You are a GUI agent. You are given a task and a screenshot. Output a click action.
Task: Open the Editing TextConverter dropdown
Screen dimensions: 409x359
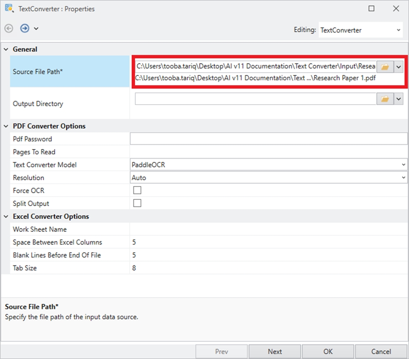(x=398, y=30)
